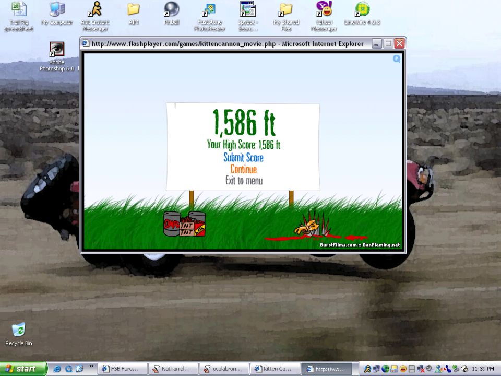Open the Trail Rig spreadsheet desktop icon
Viewport: 501px width, 376px height.
point(19,16)
